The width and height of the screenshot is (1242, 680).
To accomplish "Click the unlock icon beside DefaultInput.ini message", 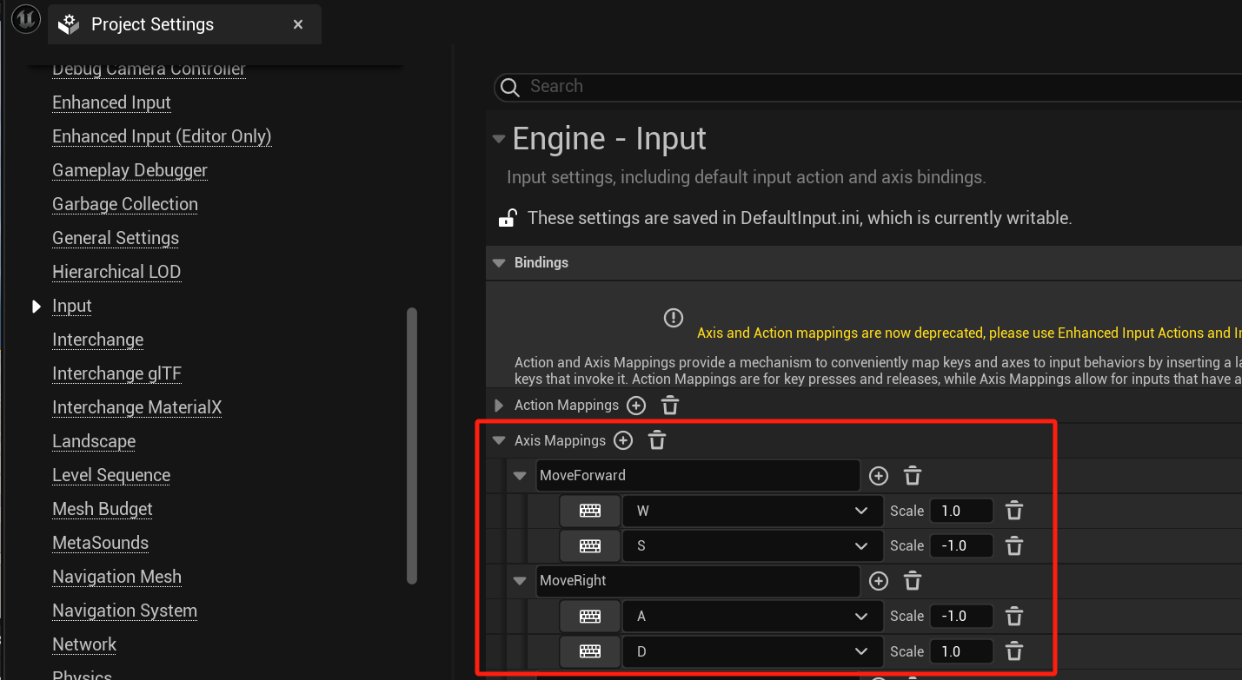I will [508, 218].
